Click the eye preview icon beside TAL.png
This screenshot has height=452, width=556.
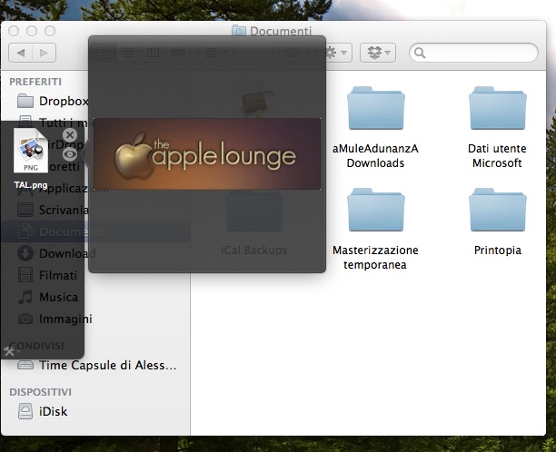70,154
